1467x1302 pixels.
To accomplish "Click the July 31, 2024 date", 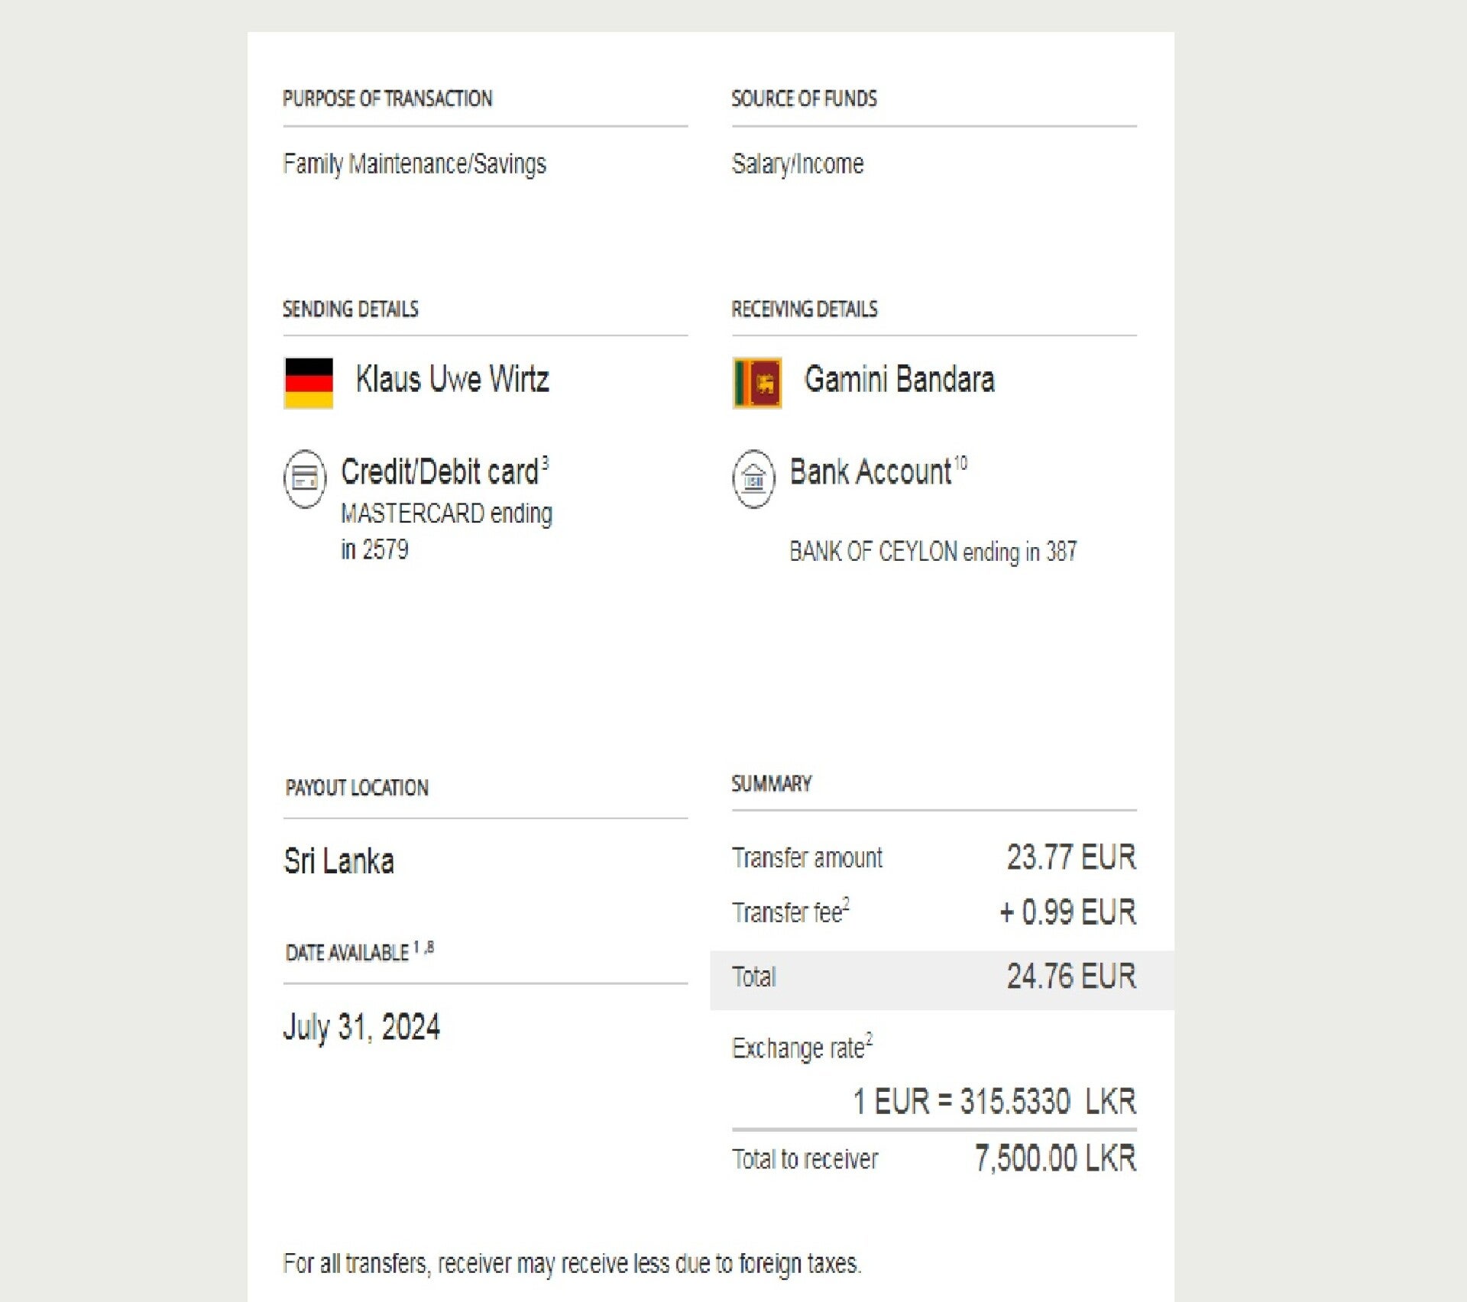I will pyautogui.click(x=361, y=1027).
